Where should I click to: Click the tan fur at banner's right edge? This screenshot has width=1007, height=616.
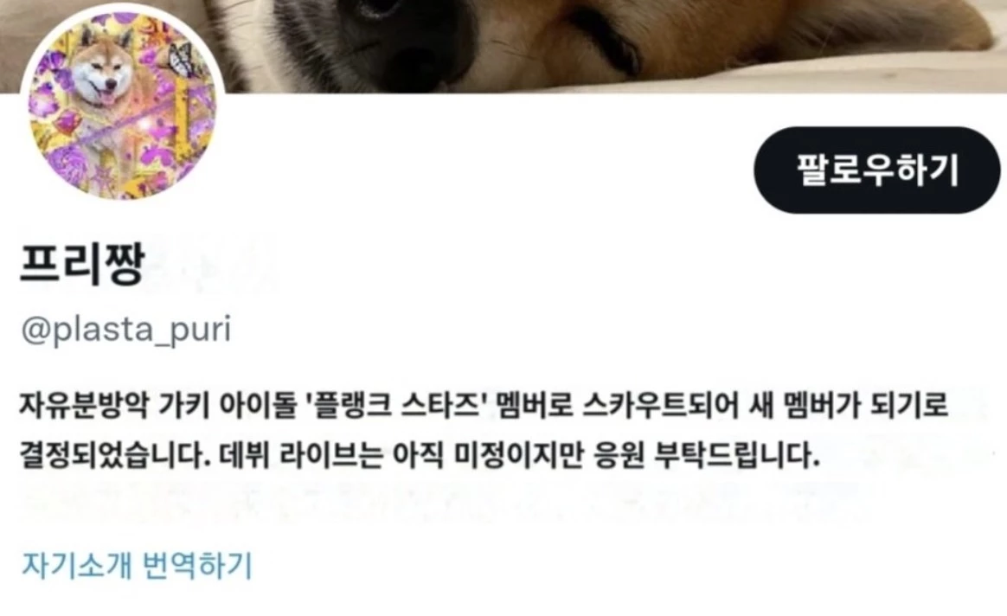pyautogui.click(x=964, y=26)
